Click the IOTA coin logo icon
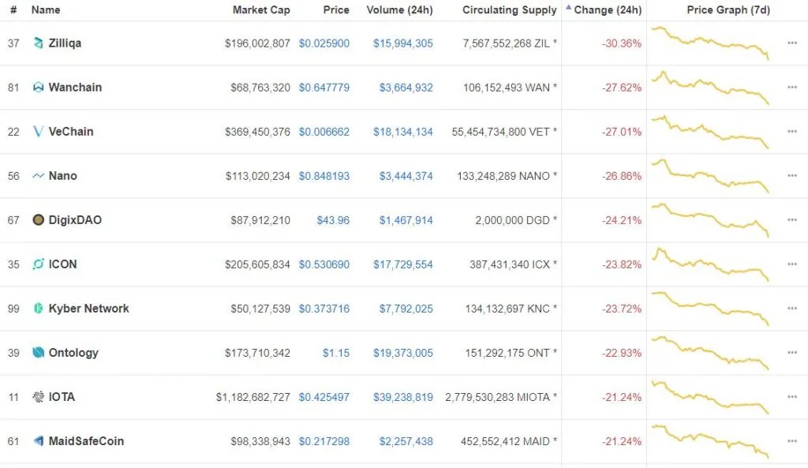The width and height of the screenshot is (808, 468). tap(38, 397)
